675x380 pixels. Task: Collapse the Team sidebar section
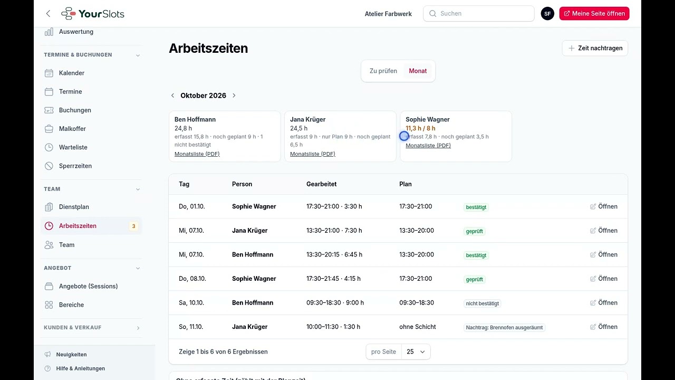pyautogui.click(x=138, y=189)
